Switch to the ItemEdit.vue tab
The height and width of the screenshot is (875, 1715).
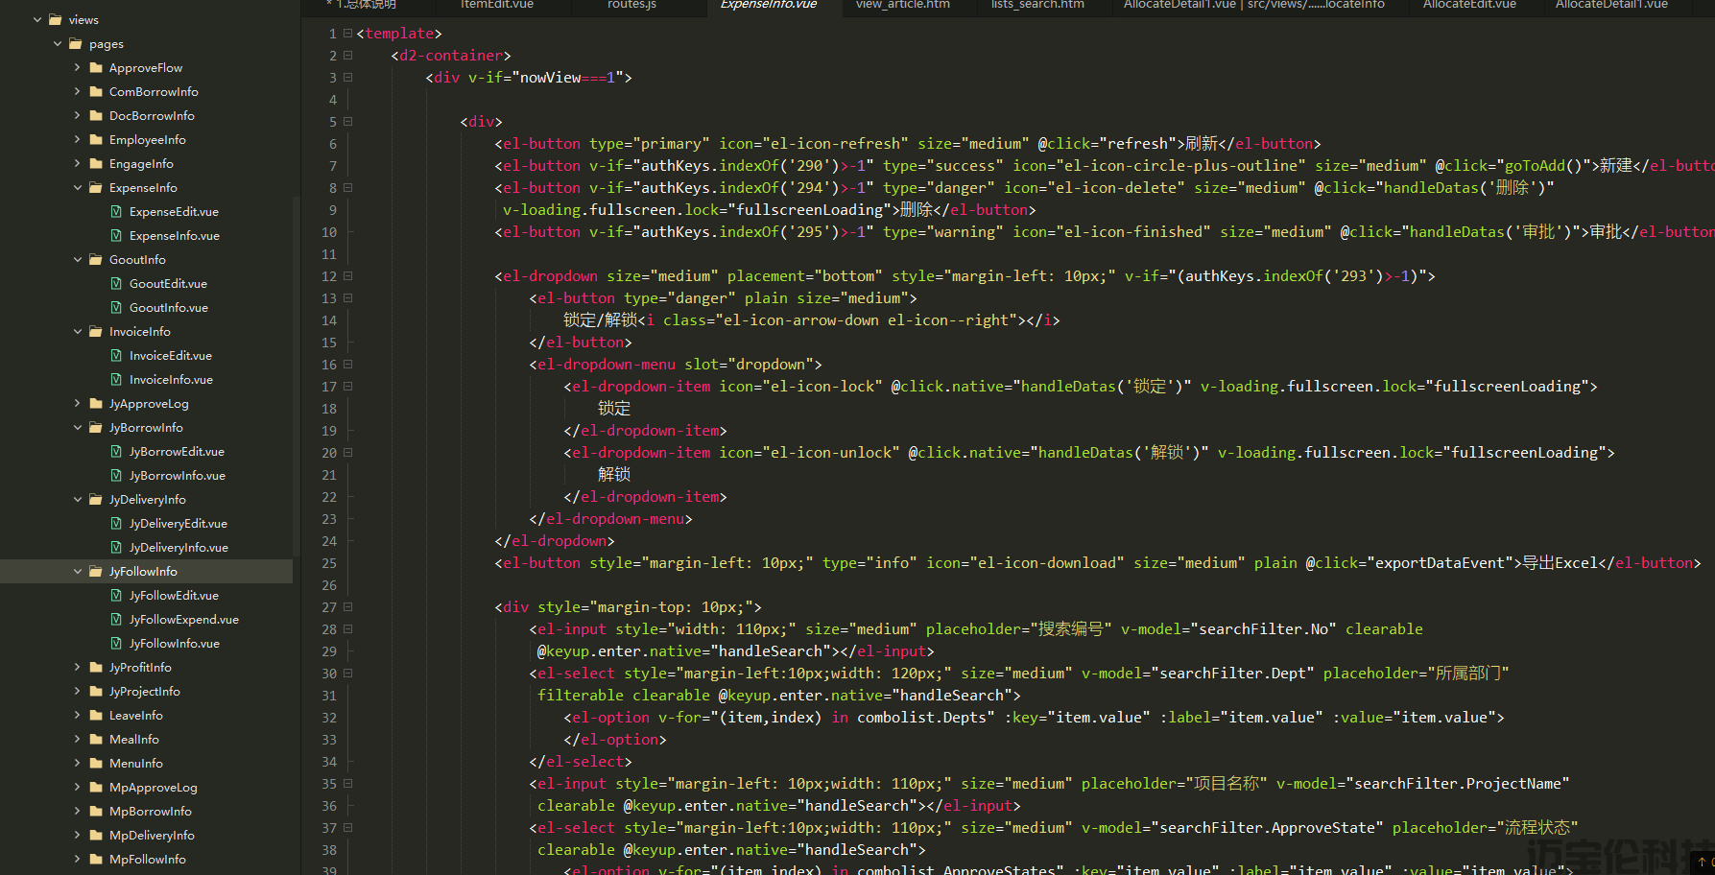click(497, 5)
